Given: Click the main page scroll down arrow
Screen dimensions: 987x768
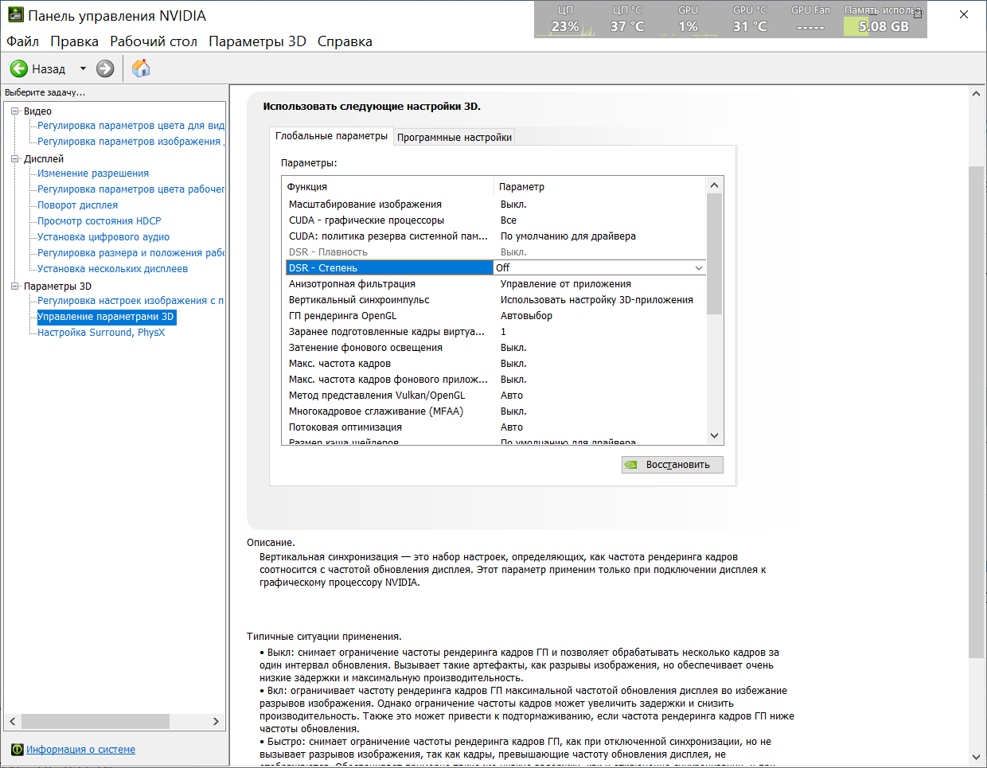Looking at the screenshot, I should 977,757.
